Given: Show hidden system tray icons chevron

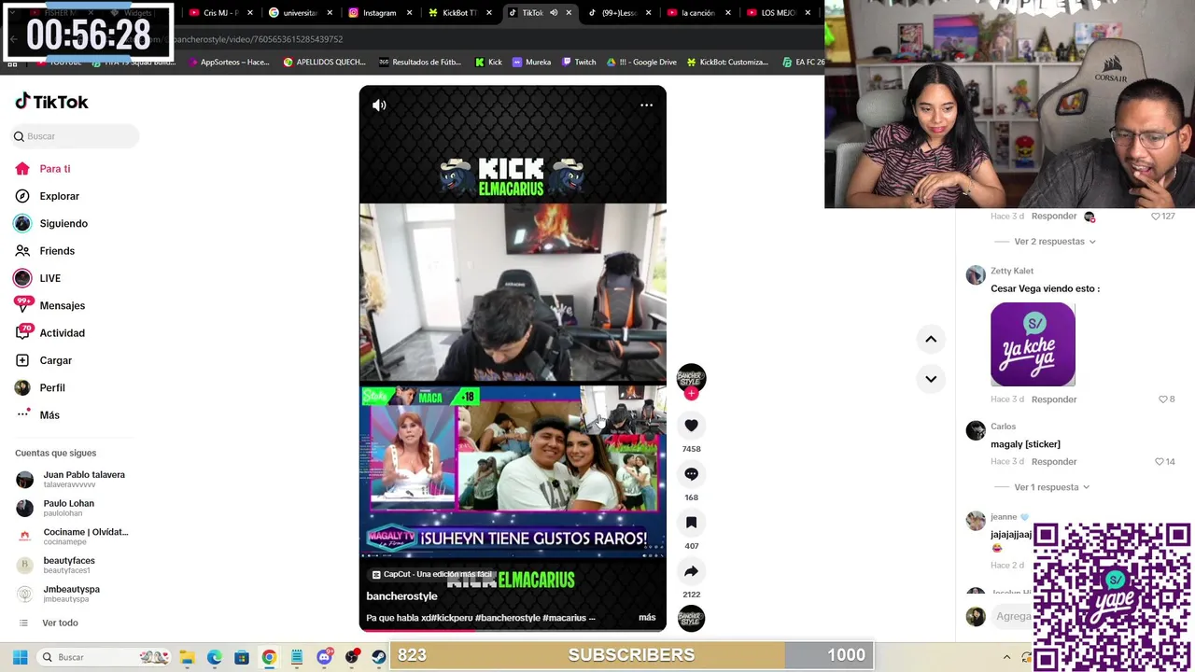Looking at the screenshot, I should pyautogui.click(x=1006, y=657).
